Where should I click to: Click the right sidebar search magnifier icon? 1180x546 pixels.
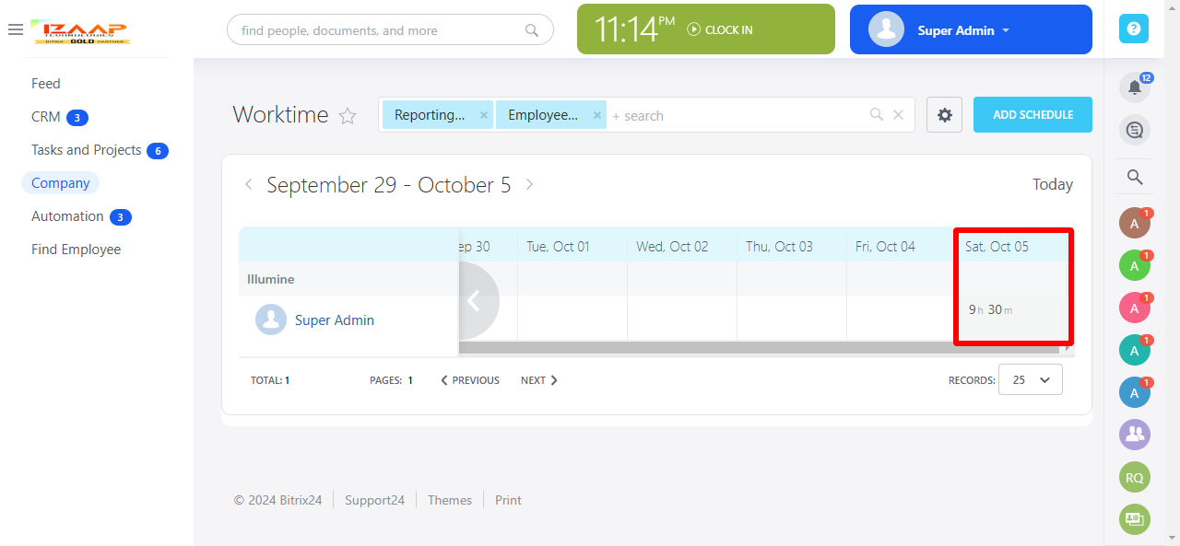click(1135, 177)
